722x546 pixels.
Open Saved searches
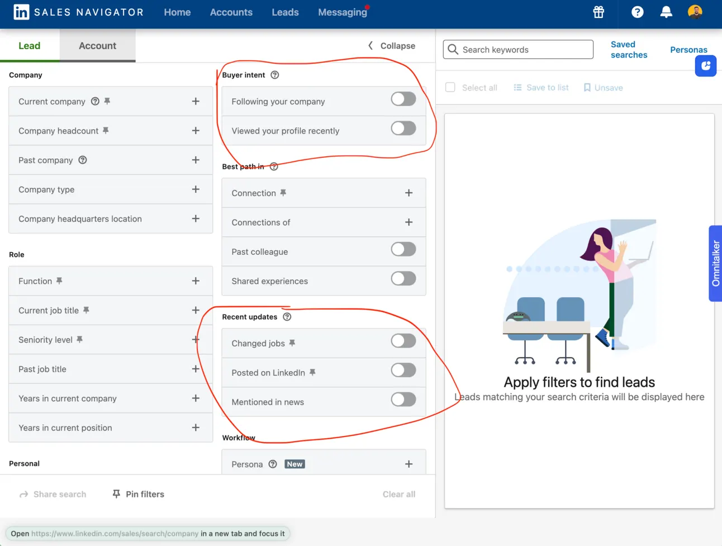tap(629, 50)
